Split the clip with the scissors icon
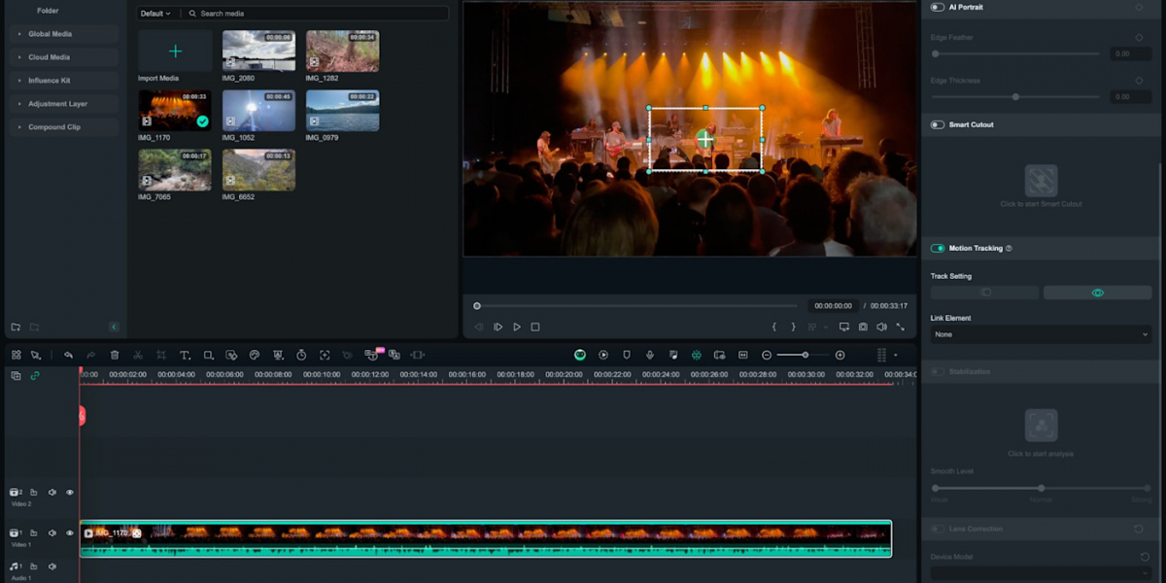This screenshot has width=1166, height=583. tap(138, 356)
